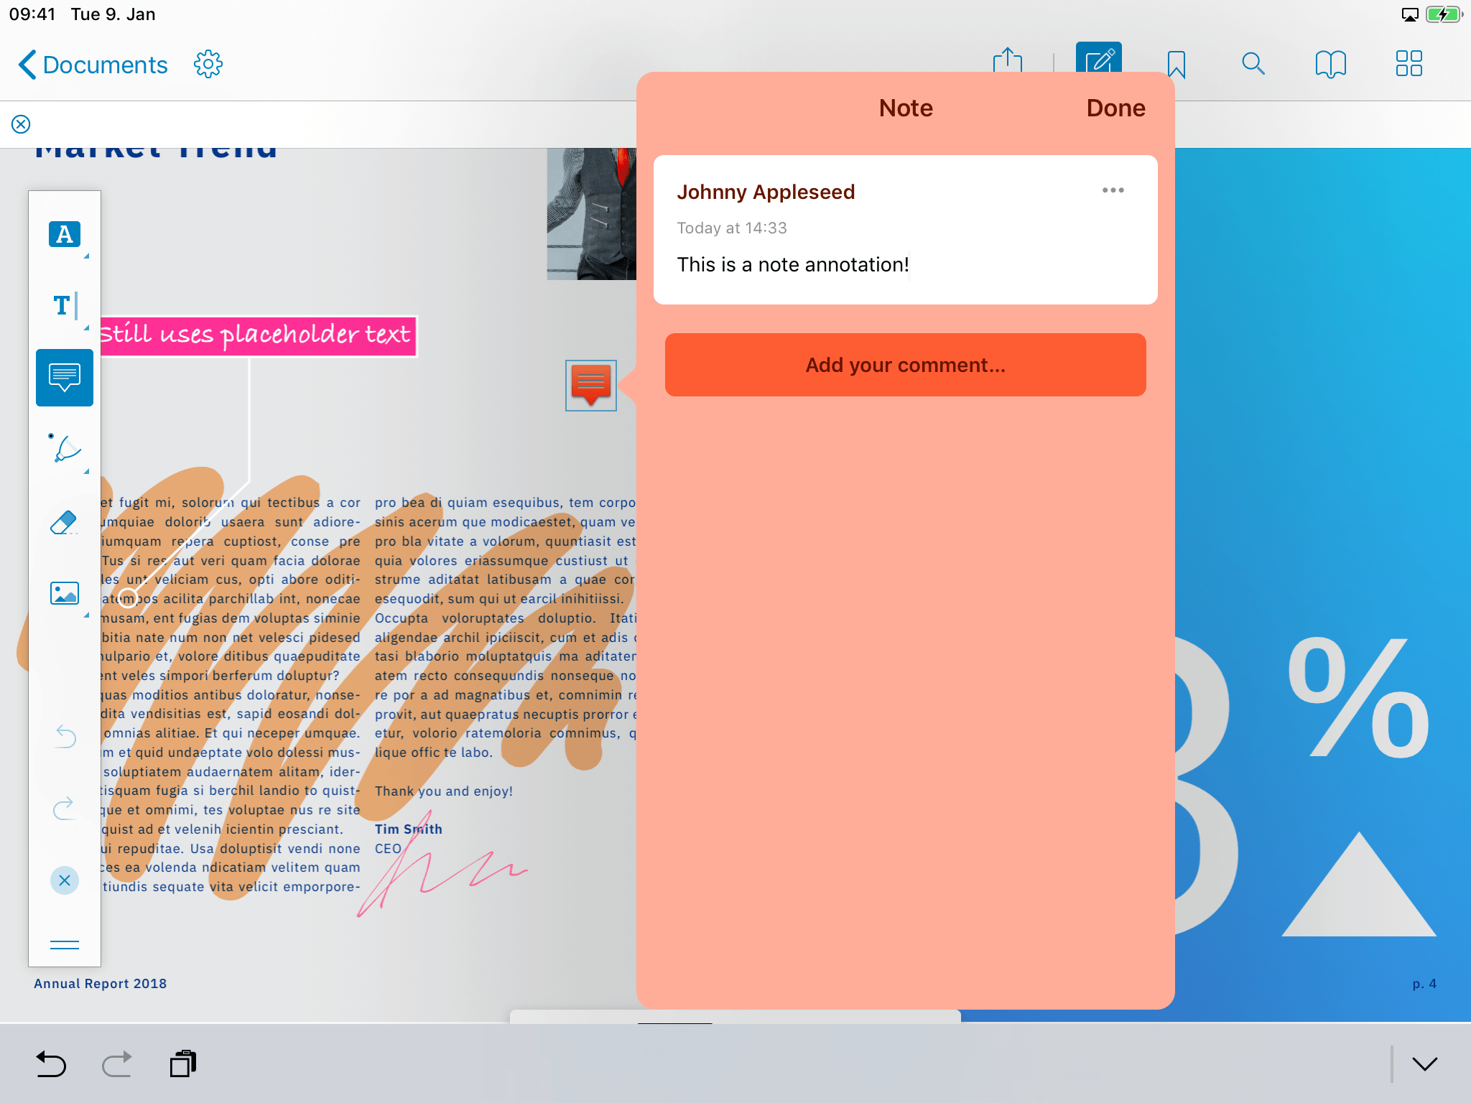Screen dimensions: 1471x1103
Task: Tap Done to close the note popup
Action: [x=1115, y=108]
